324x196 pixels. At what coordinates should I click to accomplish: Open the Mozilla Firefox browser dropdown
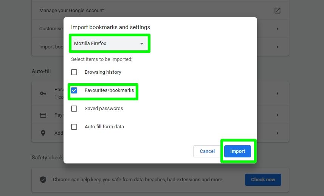coord(109,44)
